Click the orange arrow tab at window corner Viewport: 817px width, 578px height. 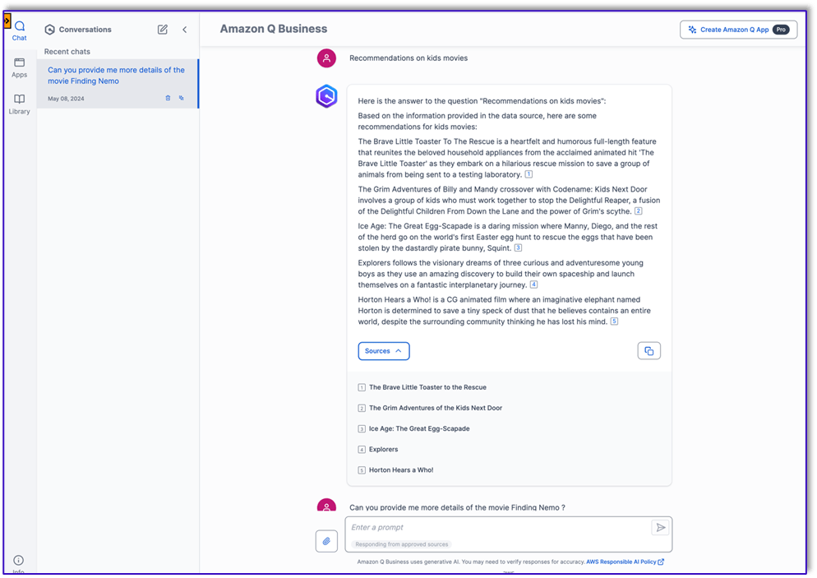pos(7,21)
